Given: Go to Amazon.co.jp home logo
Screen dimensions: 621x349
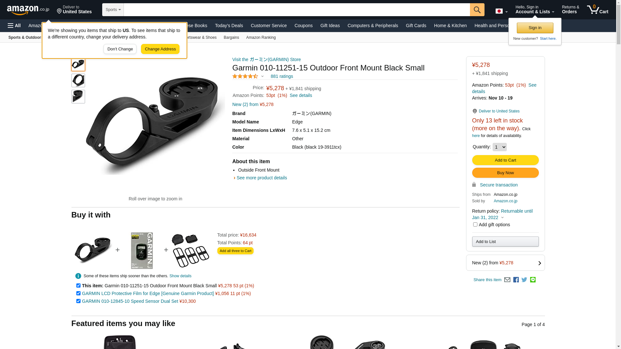Looking at the screenshot, I should (x=28, y=10).
